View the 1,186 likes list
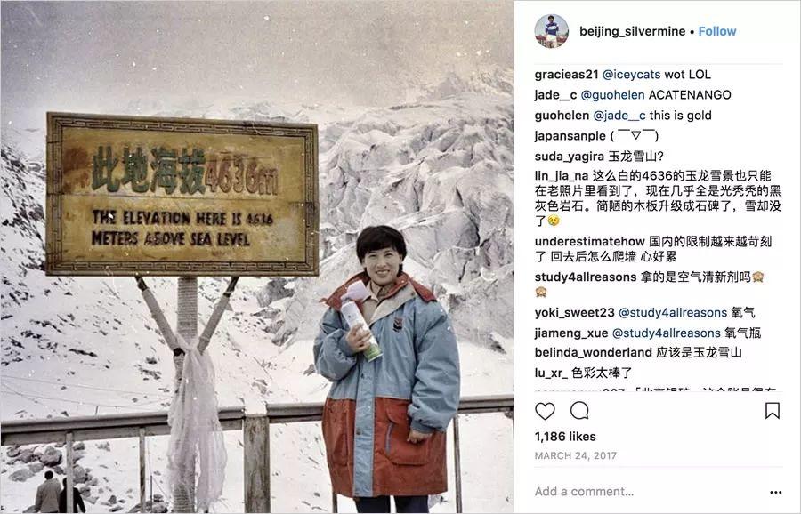This screenshot has height=514, width=801. click(565, 437)
